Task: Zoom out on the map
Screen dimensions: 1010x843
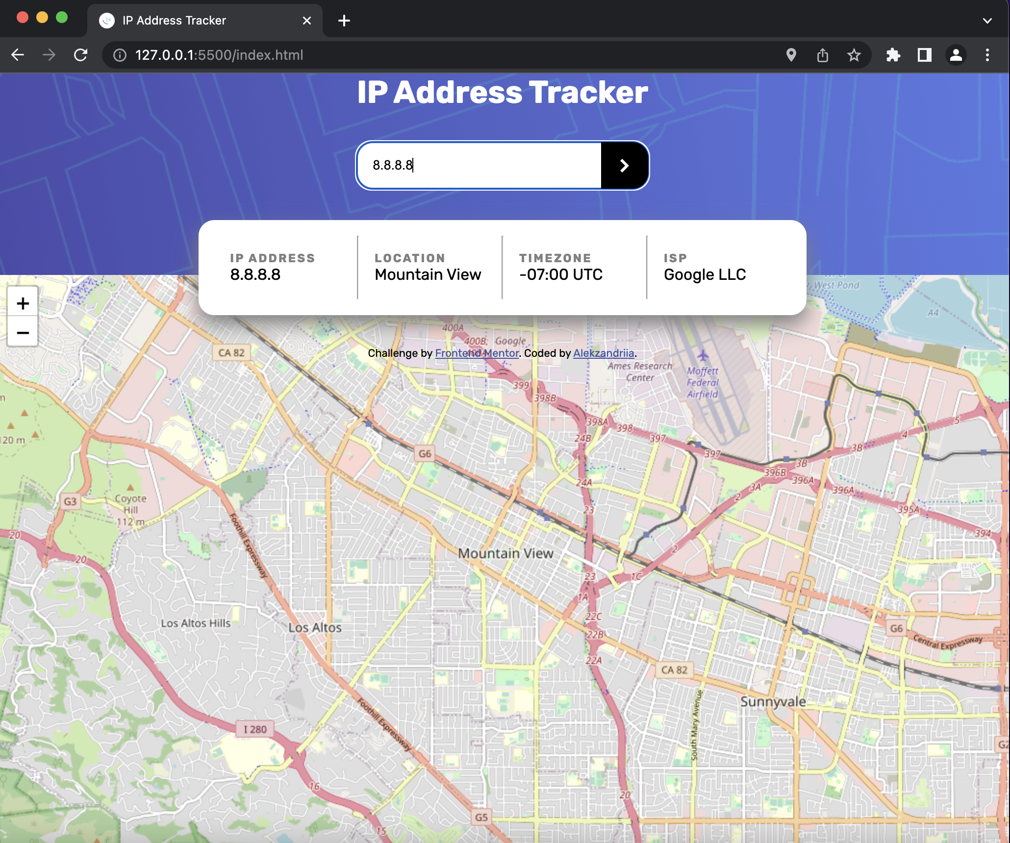Action: point(23,333)
